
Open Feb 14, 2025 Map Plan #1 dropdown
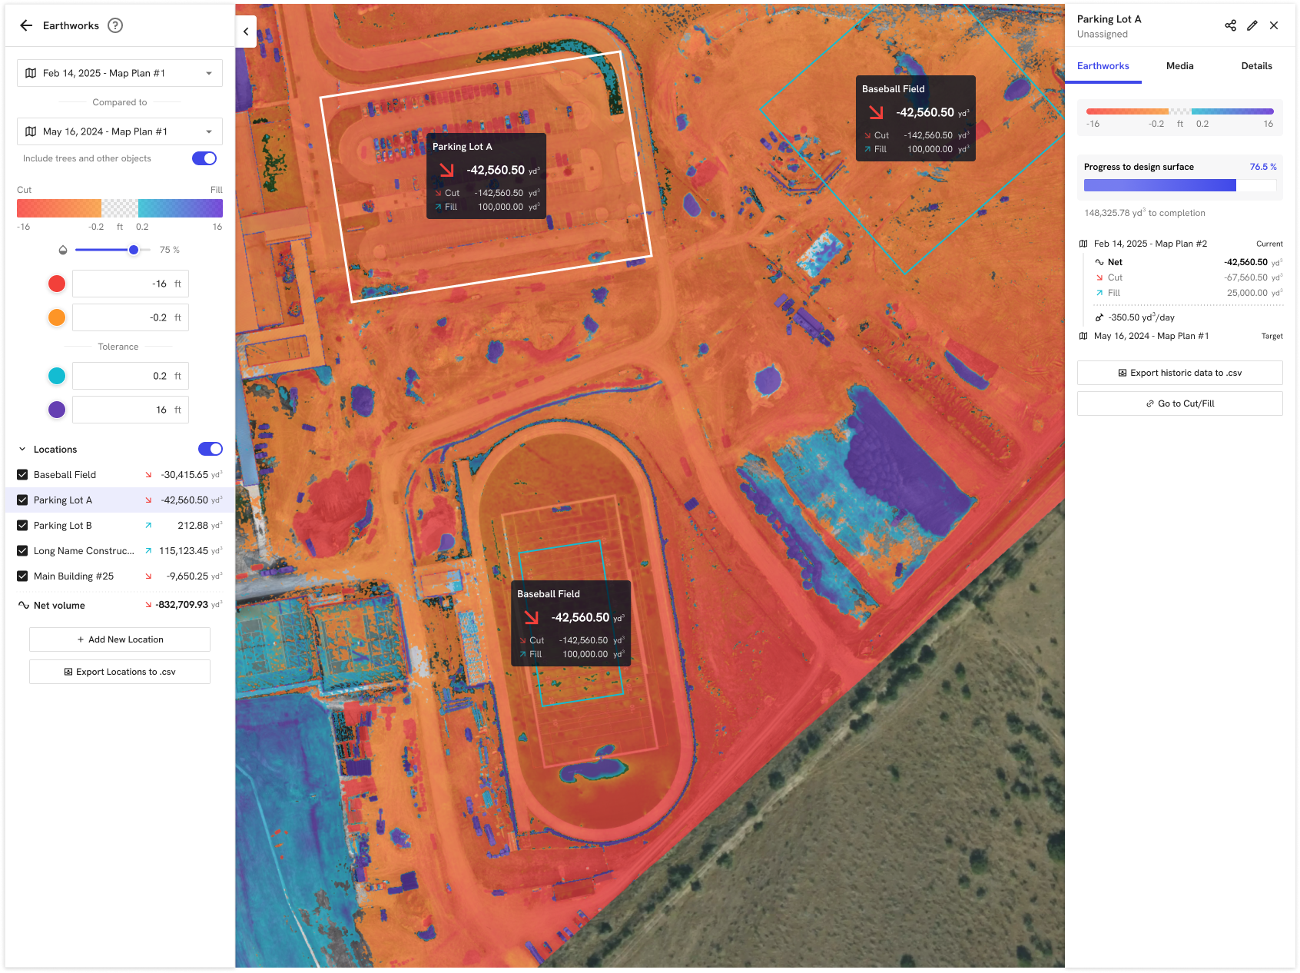tap(120, 73)
